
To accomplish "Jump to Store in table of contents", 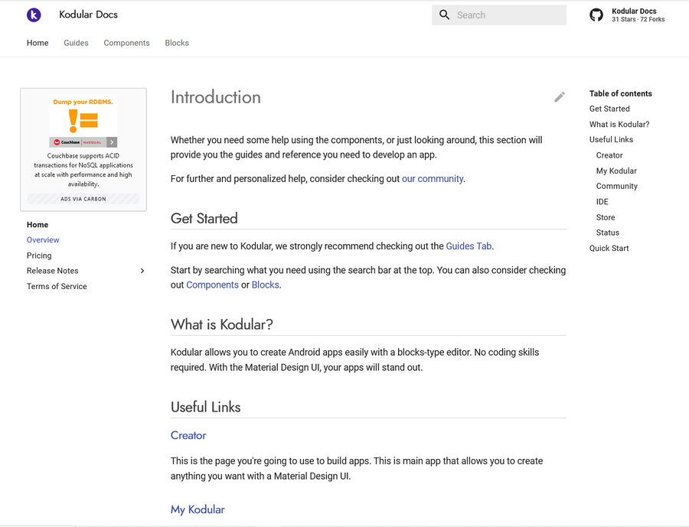I will [x=606, y=217].
